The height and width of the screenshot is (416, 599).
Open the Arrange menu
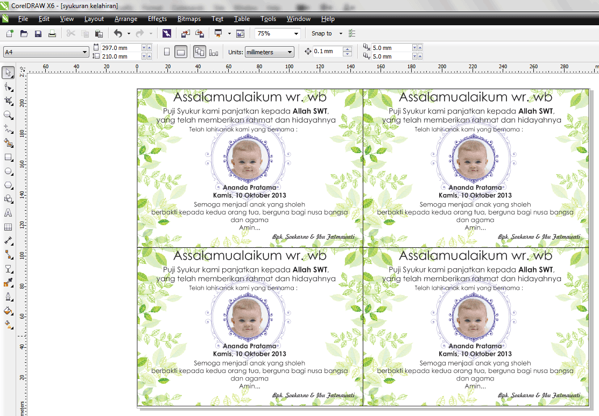(x=125, y=19)
